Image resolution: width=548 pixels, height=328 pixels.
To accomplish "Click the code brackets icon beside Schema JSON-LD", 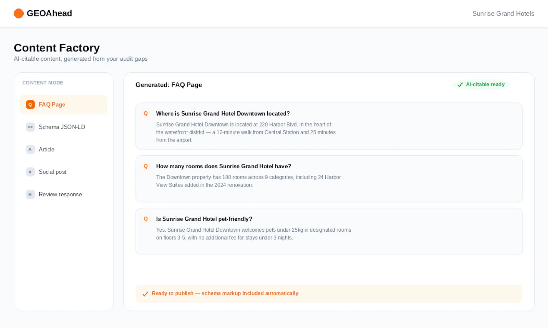I will point(30,127).
